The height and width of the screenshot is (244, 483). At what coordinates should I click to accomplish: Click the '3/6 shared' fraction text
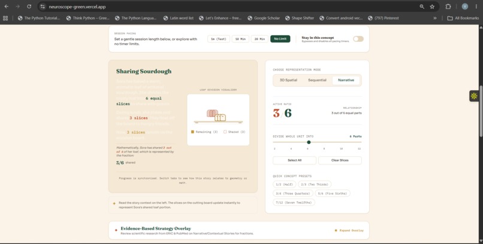126,163
